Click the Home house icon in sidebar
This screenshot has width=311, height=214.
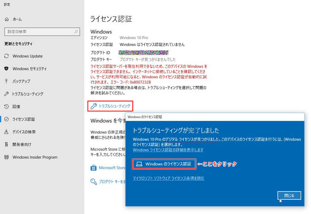(7, 19)
